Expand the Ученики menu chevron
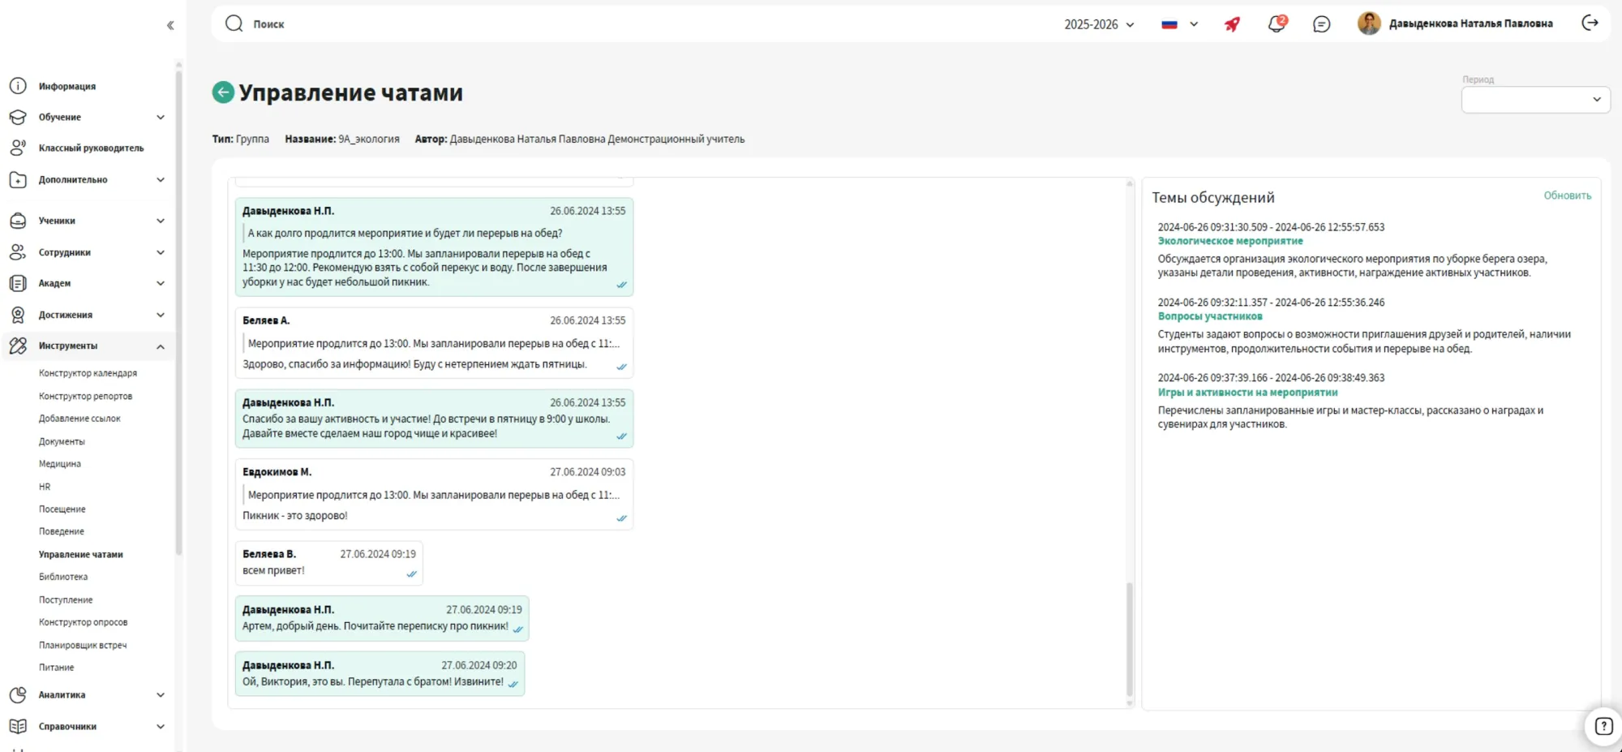This screenshot has height=752, width=1622. 161,221
